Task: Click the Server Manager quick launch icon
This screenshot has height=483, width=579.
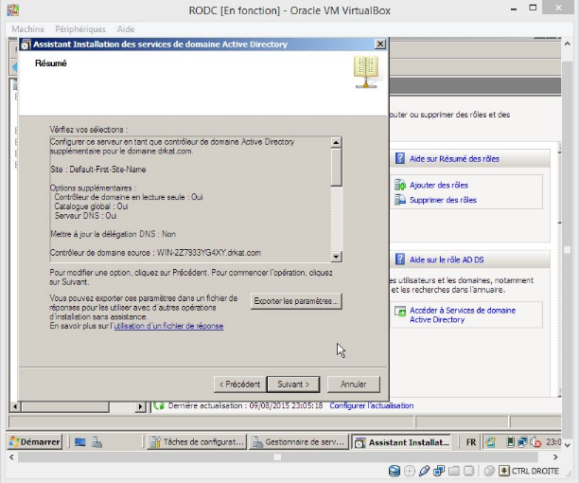Action: pos(96,442)
